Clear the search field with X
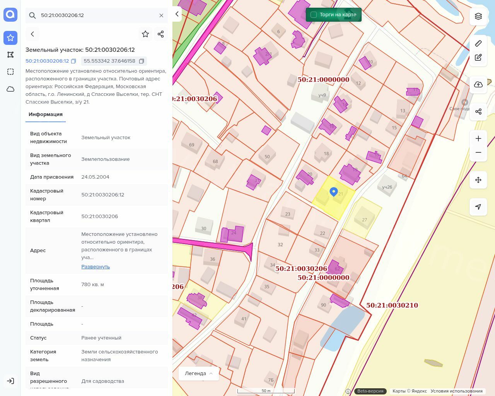 tap(161, 15)
